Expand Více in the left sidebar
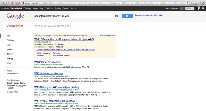Screen dimensions: 206x111 coord(9,63)
